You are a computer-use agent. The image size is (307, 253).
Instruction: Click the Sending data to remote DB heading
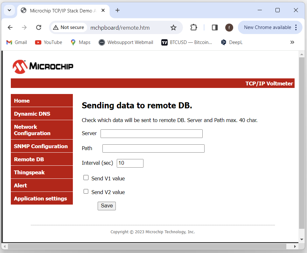coord(137,105)
